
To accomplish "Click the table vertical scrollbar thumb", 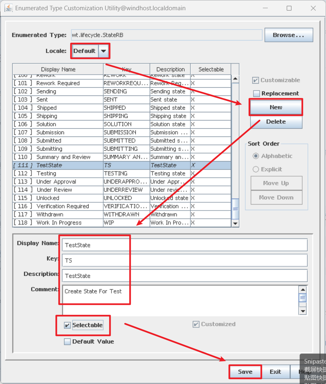I will pyautogui.click(x=235, y=209).
